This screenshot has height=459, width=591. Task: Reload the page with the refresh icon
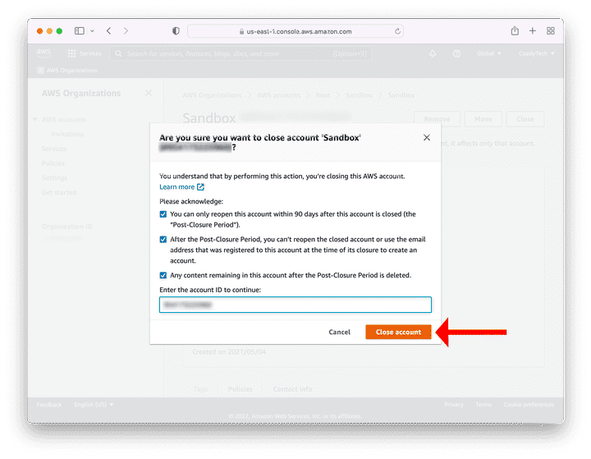[397, 31]
